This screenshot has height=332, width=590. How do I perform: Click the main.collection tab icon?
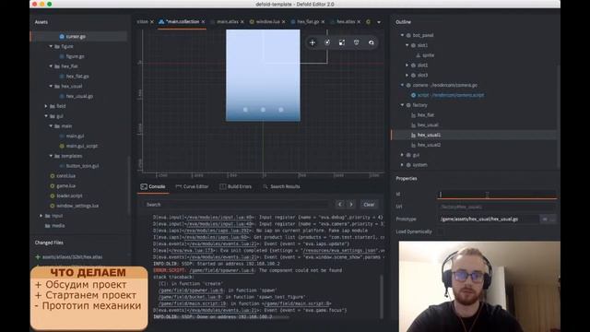(161, 22)
